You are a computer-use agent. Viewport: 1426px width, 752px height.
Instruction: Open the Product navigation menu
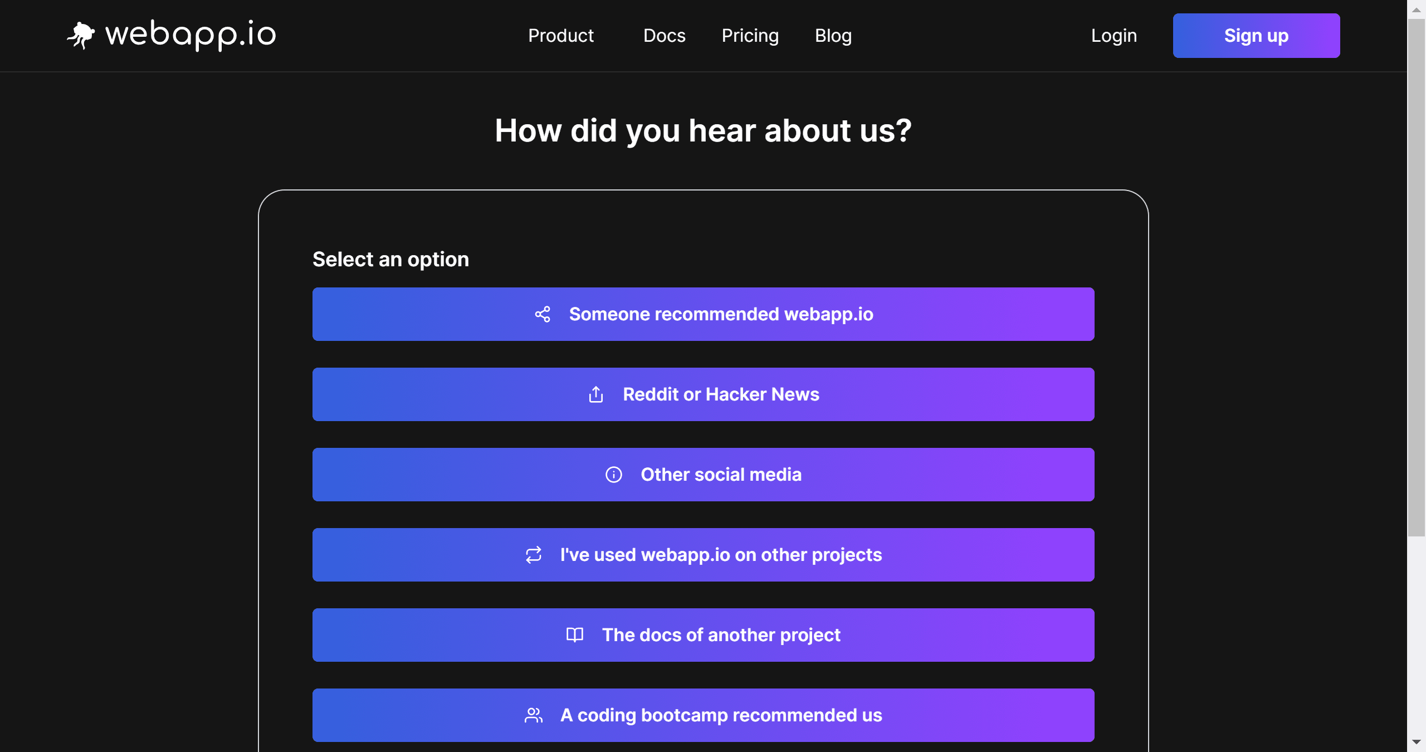(x=560, y=36)
